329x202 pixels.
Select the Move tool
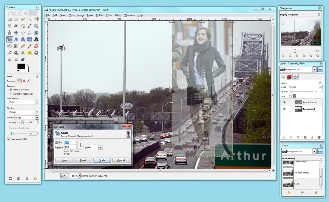(x=16, y=33)
